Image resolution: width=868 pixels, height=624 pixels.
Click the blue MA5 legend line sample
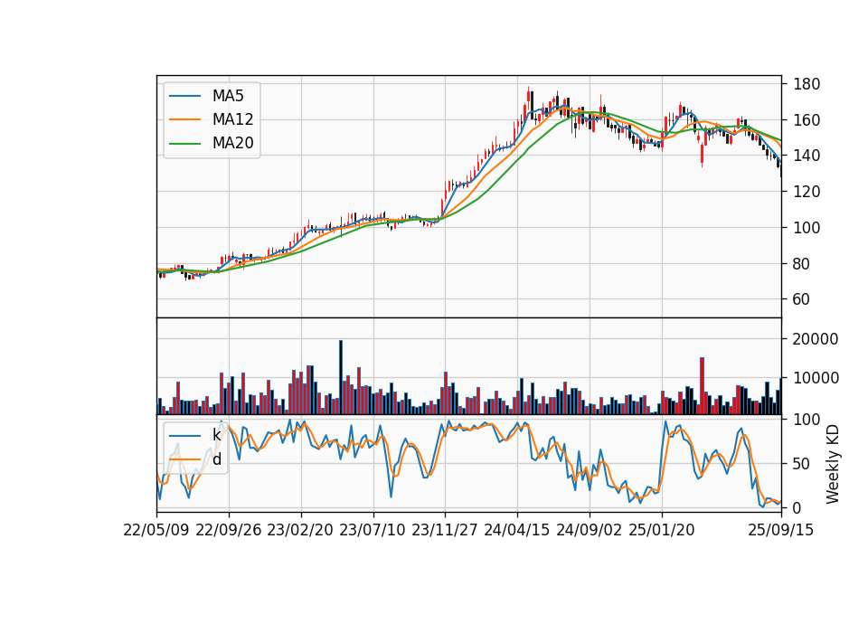pos(184,96)
